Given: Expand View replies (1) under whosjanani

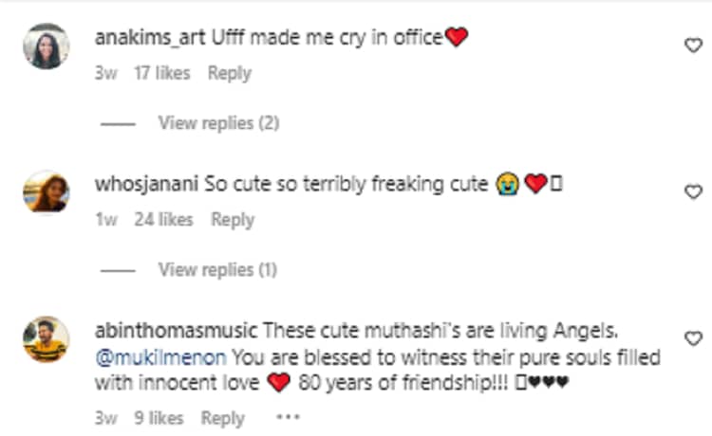Looking at the screenshot, I should click(x=217, y=270).
